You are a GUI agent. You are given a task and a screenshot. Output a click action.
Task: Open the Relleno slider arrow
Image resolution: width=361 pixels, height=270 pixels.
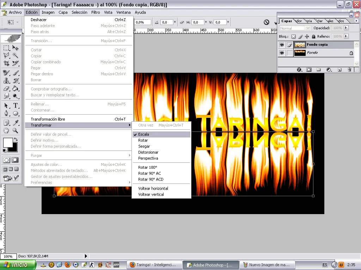pos(346,36)
